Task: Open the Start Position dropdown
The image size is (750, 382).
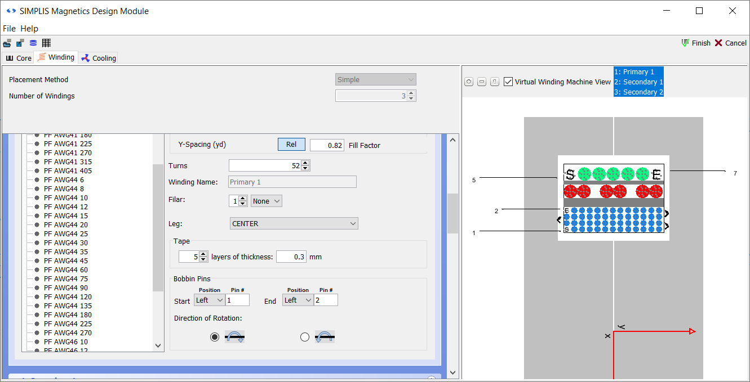Action: pyautogui.click(x=209, y=300)
